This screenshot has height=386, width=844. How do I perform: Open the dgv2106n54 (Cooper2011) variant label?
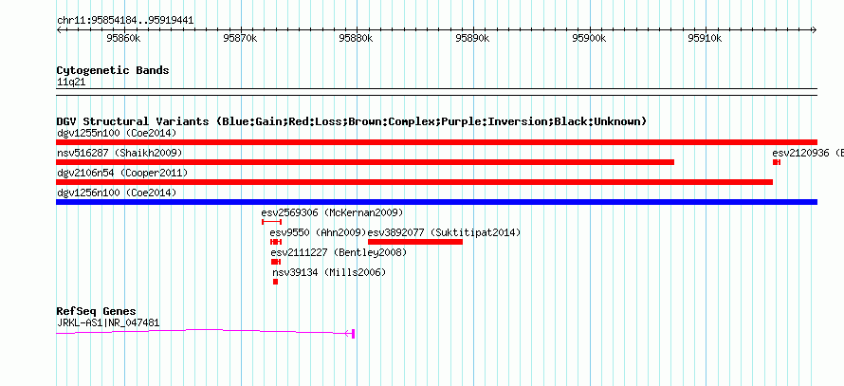(x=122, y=173)
